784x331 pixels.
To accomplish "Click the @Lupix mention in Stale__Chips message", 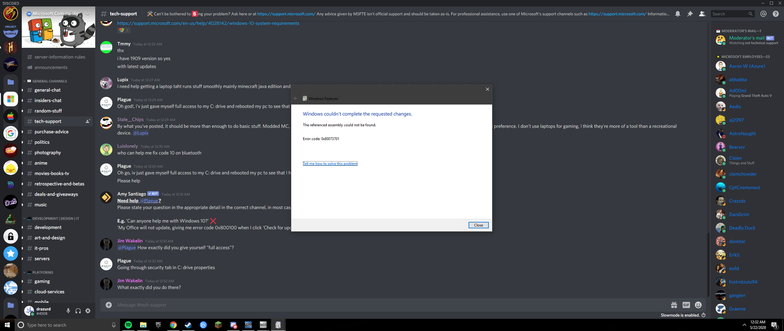I will tap(141, 133).
